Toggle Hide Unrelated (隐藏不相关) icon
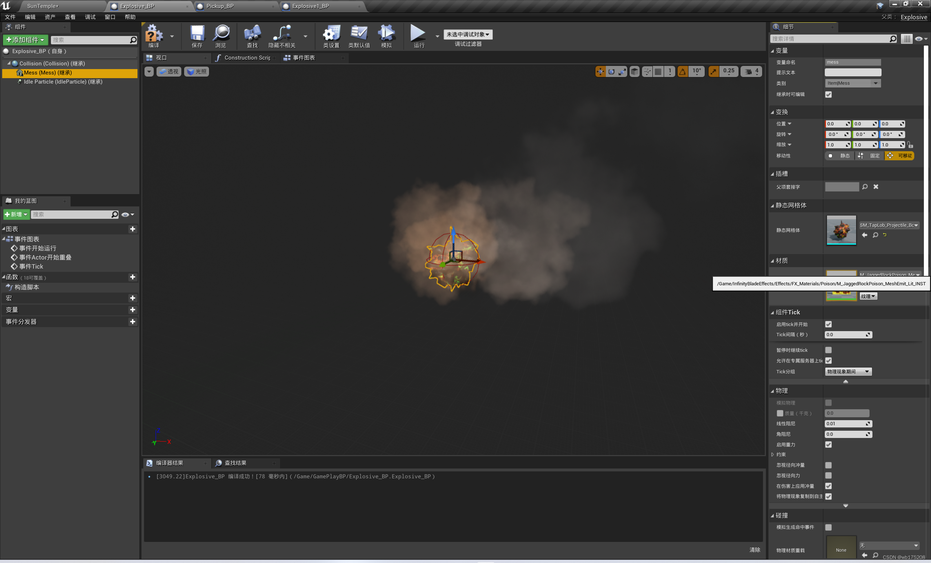Image resolution: width=931 pixels, height=563 pixels. pos(282,33)
